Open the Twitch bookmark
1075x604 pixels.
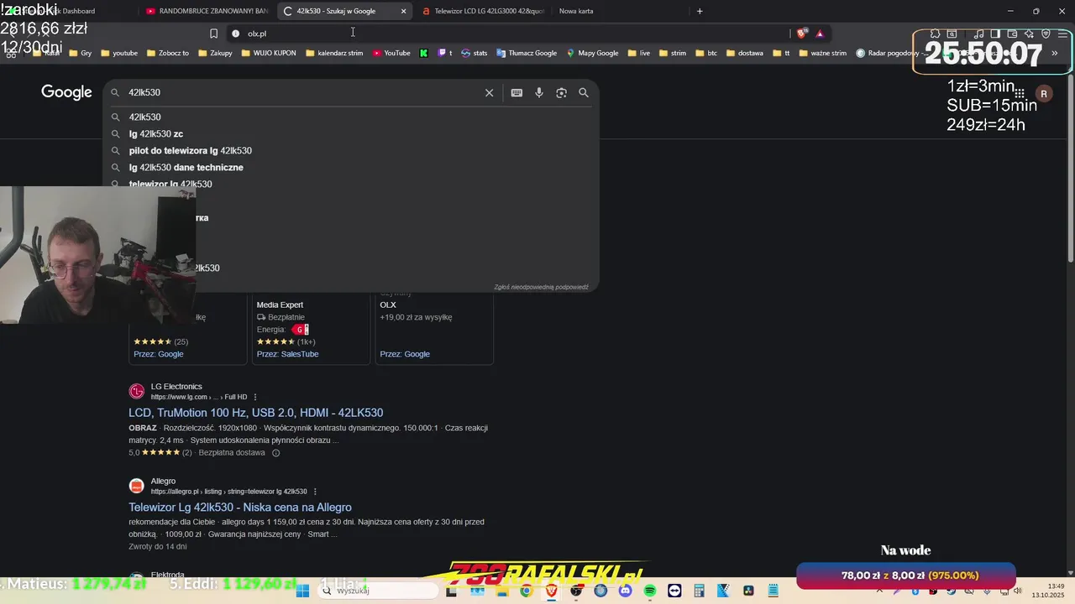coord(445,53)
